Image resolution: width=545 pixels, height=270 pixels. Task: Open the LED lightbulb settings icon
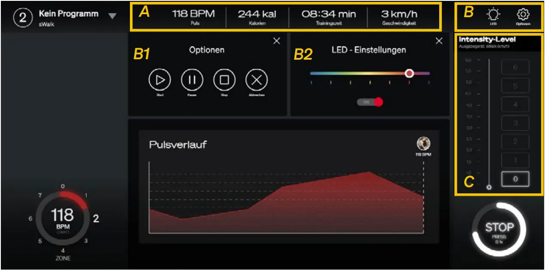[x=493, y=15]
